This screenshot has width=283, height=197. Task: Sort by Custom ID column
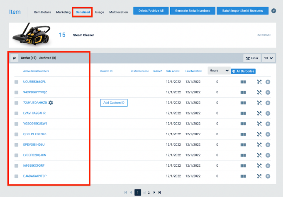[x=106, y=71]
